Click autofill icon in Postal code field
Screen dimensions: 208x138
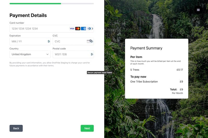point(92,54)
